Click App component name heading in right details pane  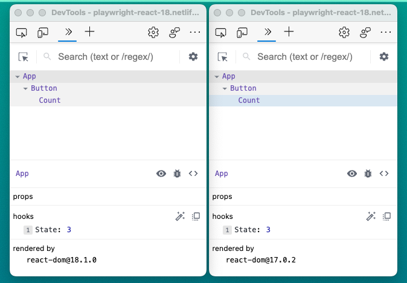pyautogui.click(x=222, y=174)
